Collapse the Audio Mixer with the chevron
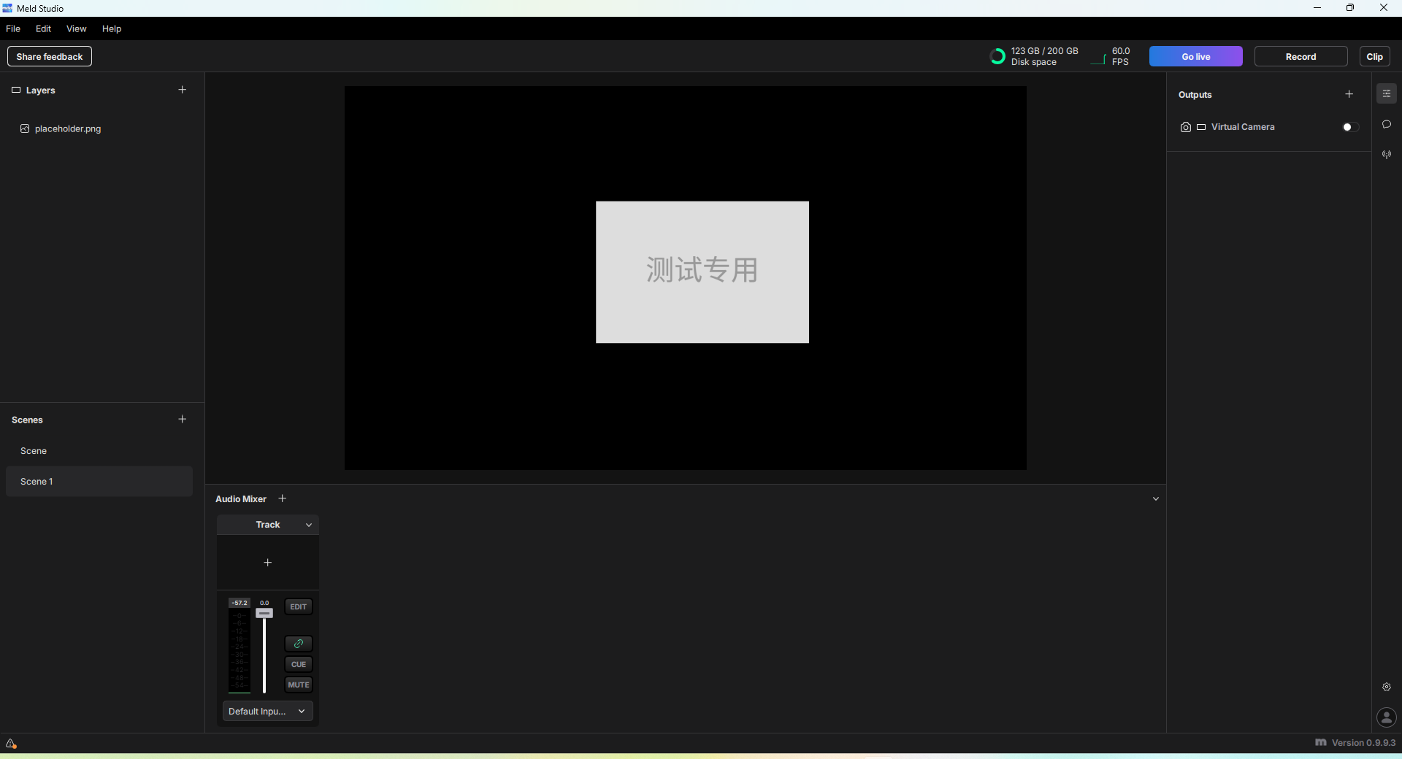 point(1156,498)
